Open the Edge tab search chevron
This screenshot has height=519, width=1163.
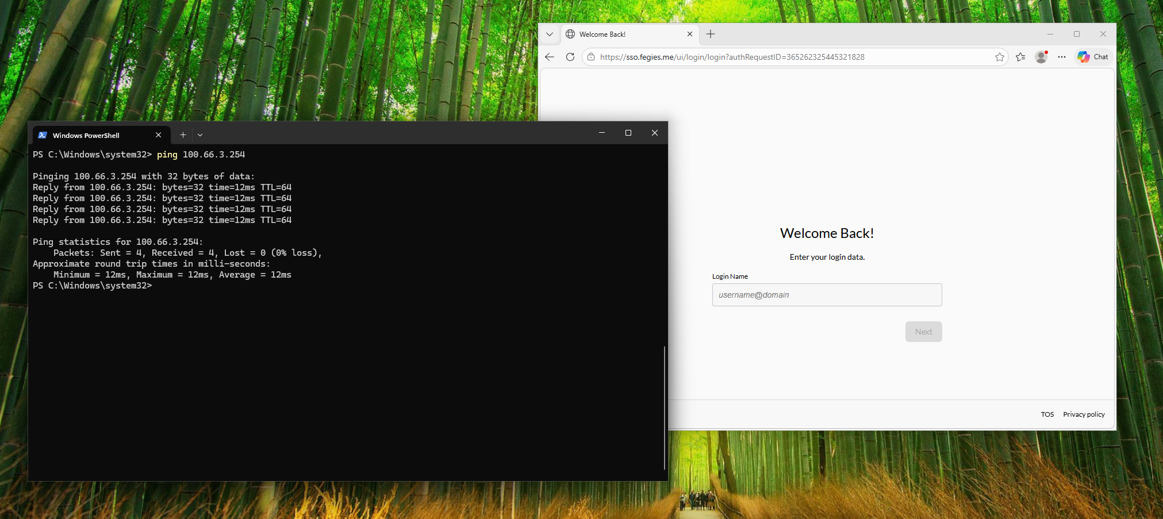pos(549,34)
